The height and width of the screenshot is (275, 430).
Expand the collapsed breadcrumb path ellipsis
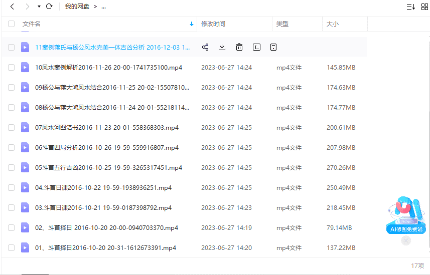(104, 7)
